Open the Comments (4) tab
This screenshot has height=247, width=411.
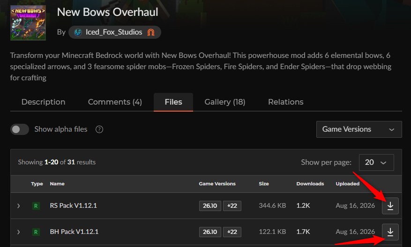(115, 102)
